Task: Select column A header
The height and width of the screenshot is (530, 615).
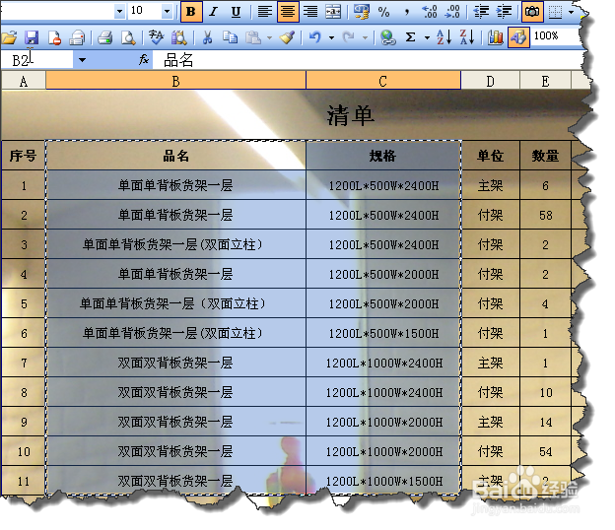Action: [x=23, y=81]
